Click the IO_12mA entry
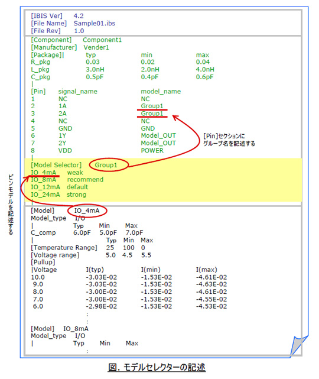 click(45, 187)
